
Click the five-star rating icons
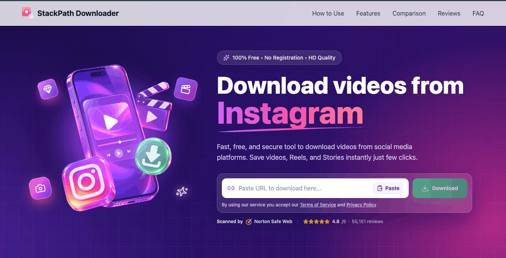(x=316, y=222)
